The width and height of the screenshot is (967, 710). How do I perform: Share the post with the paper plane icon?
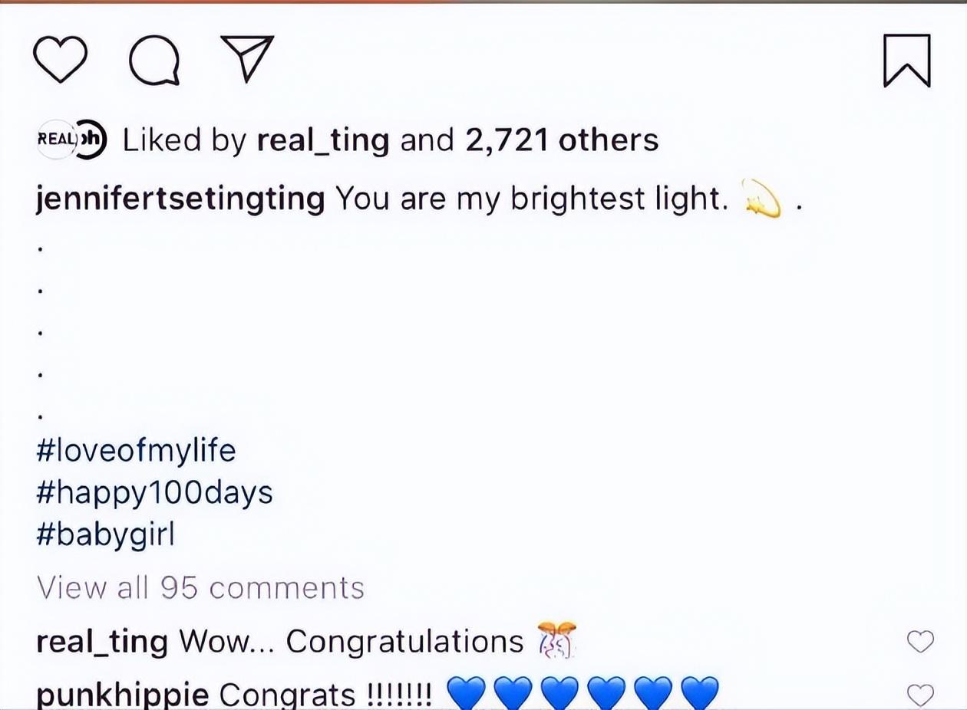pos(247,58)
